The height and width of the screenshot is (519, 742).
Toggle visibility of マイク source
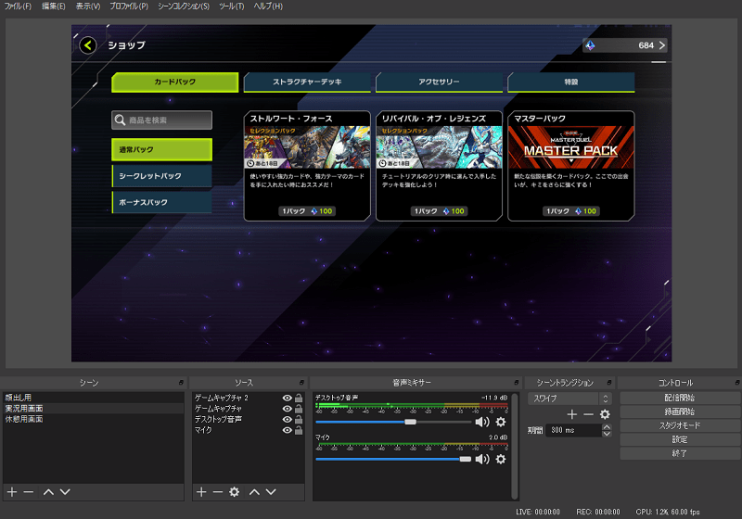click(287, 430)
